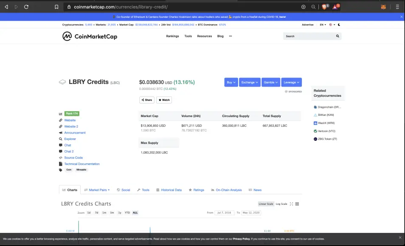Screen dimensions: 405x246
Task: Click the CoinMarketCap logo
Action: [x=90, y=36]
